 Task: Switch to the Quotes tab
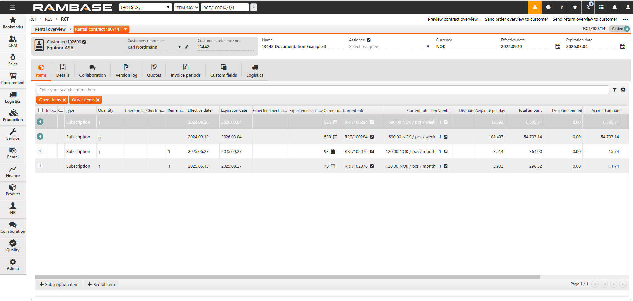pos(154,71)
